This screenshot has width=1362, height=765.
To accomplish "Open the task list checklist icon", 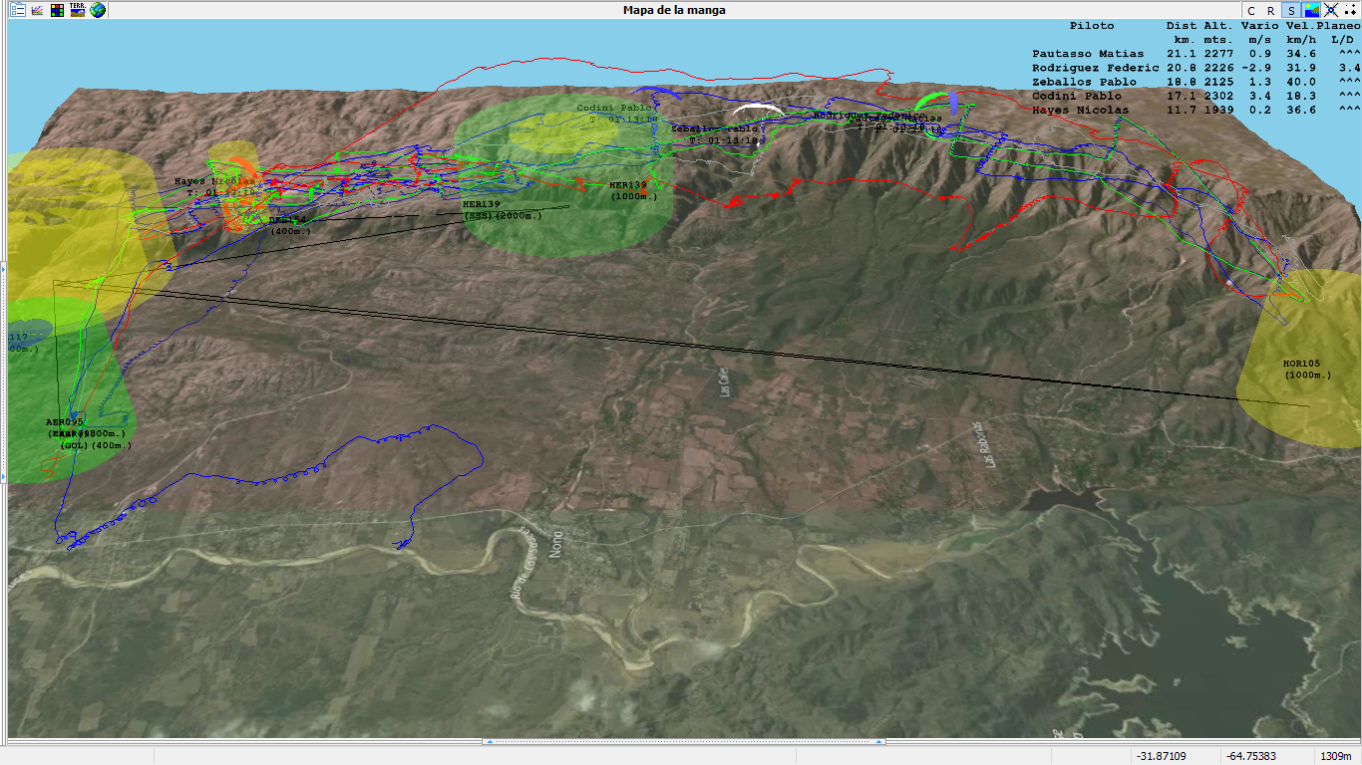I will [x=18, y=10].
